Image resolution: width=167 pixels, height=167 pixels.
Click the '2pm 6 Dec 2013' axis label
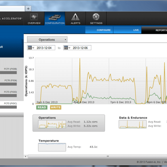click(47, 102)
